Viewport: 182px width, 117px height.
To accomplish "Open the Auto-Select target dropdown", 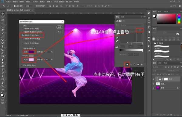I will tap(29, 6).
